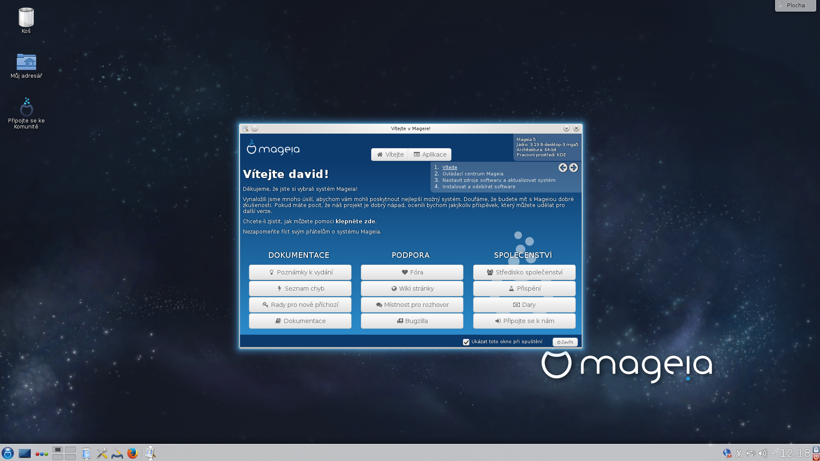The image size is (820, 461).
Task: Click the Připojte se k nám button
Action: pyautogui.click(x=524, y=321)
